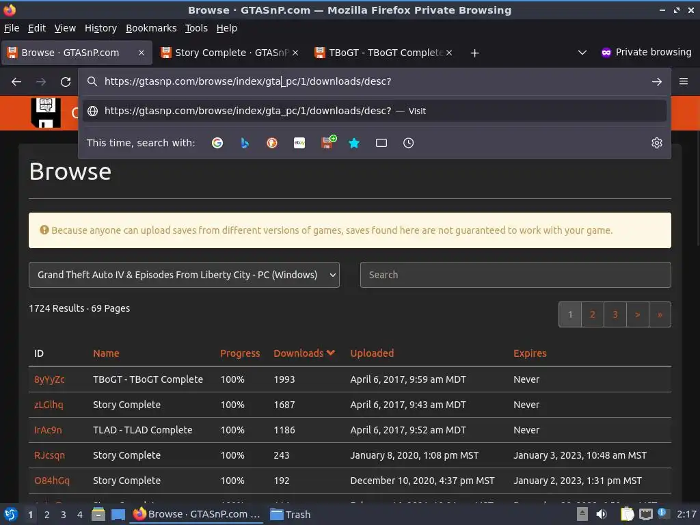The height and width of the screenshot is (525, 700).
Task: Go to results page 3
Action: coord(615,314)
